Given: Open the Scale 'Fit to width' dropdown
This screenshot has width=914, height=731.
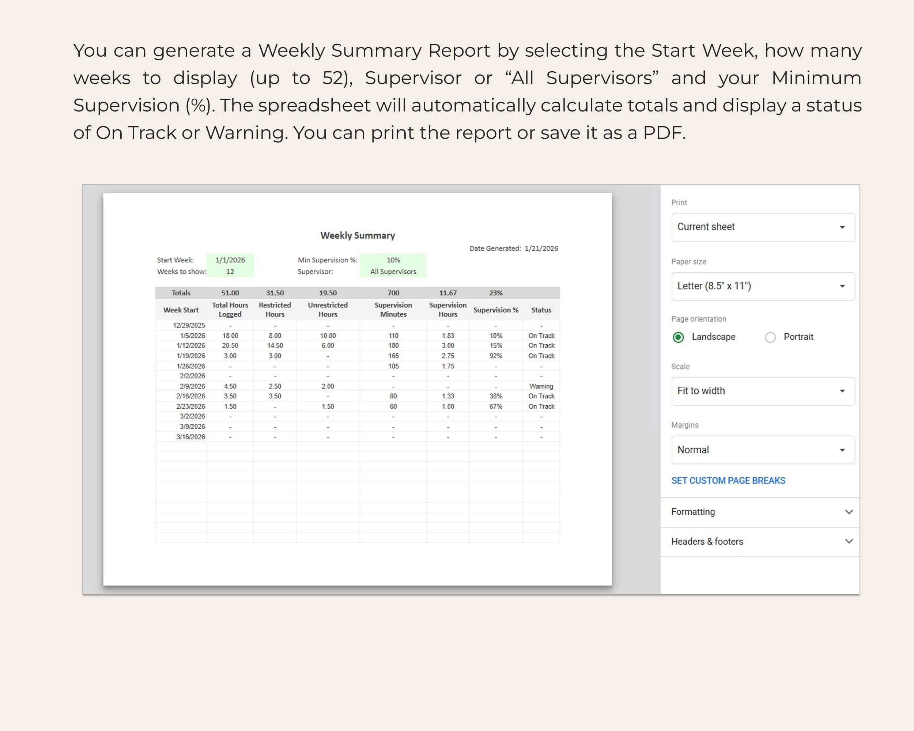Looking at the screenshot, I should tap(763, 391).
